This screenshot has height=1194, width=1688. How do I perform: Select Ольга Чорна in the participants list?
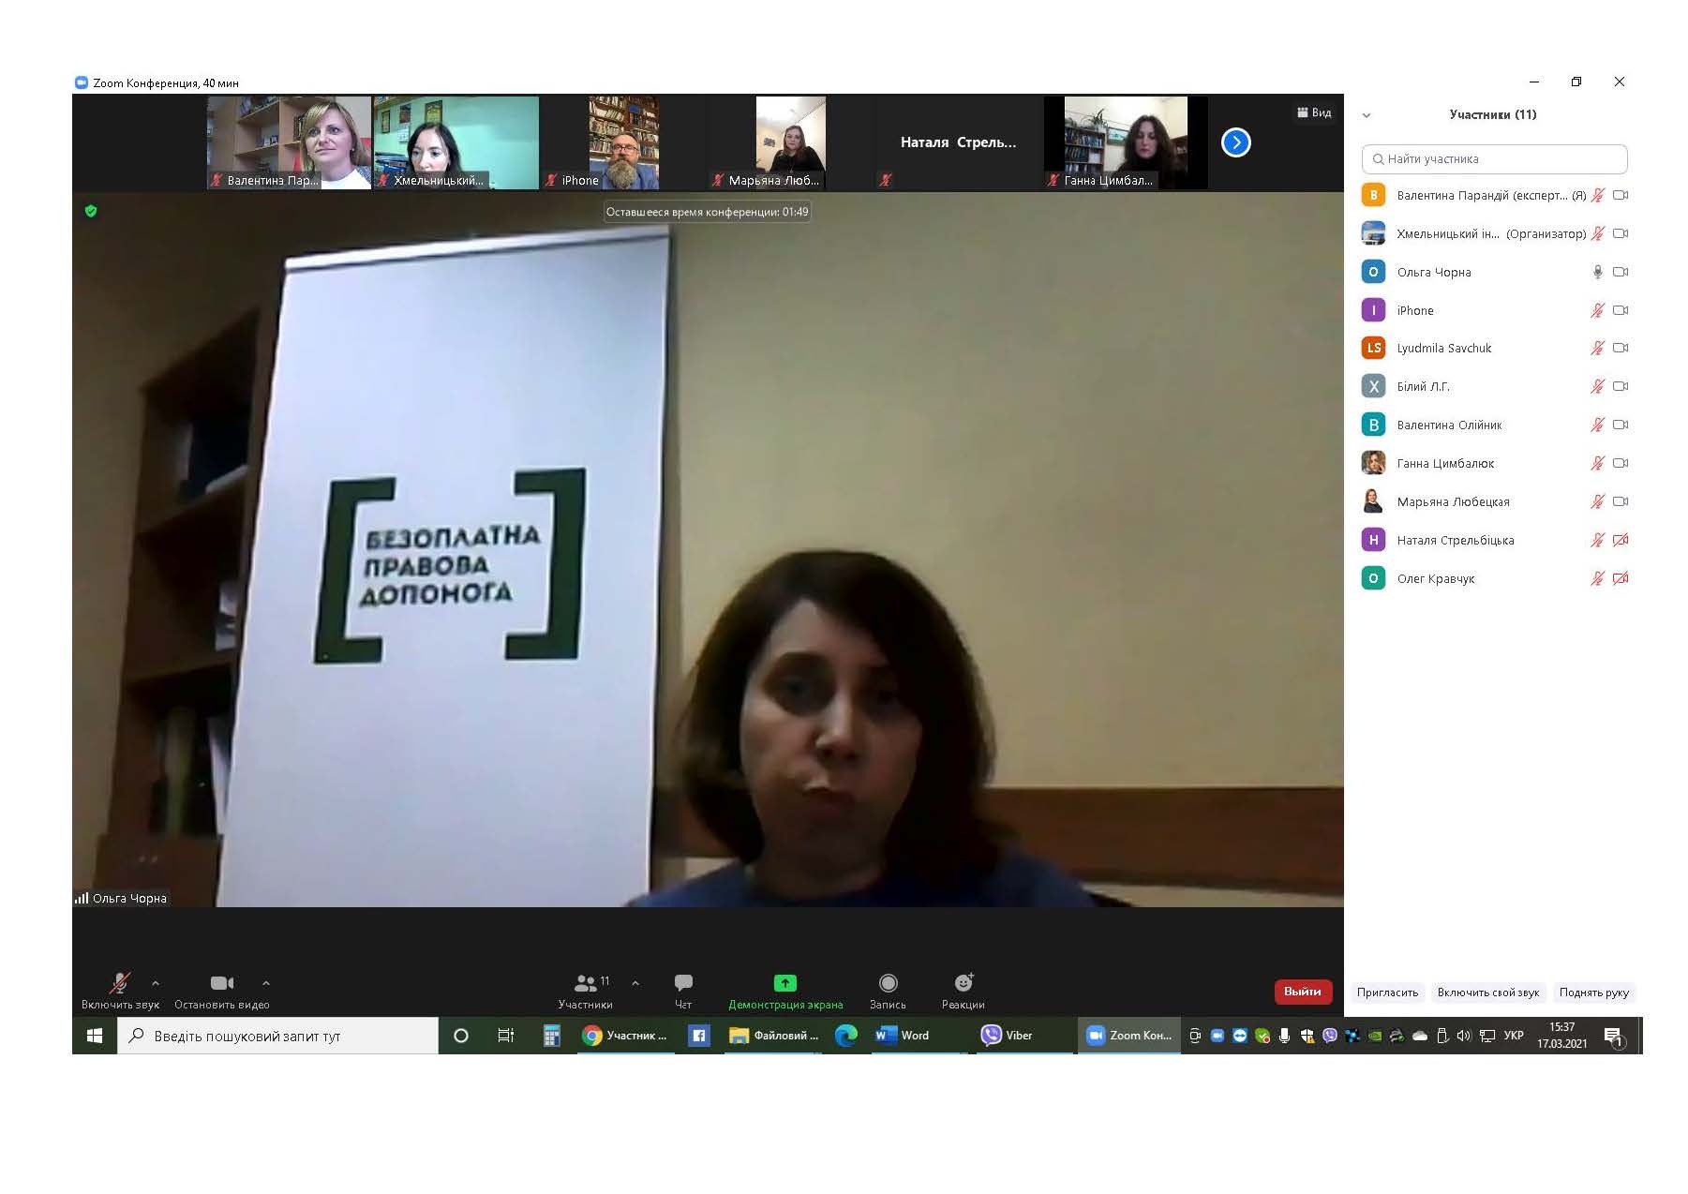[1495, 272]
